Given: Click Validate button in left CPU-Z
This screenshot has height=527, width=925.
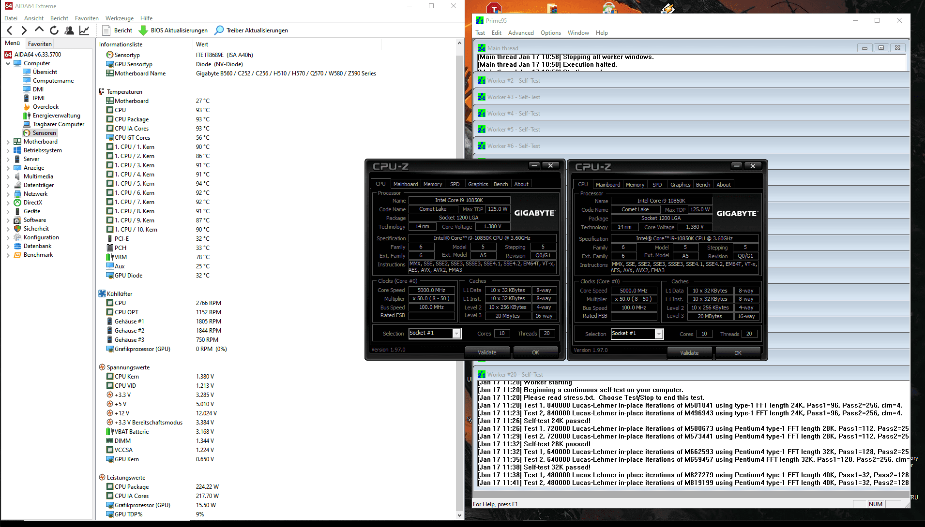Looking at the screenshot, I should 487,352.
